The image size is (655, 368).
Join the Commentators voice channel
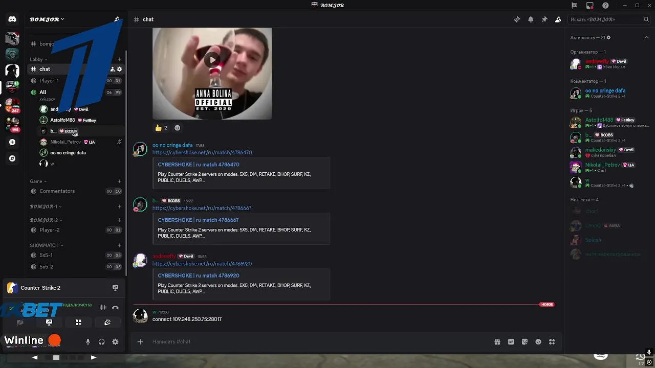point(76,191)
